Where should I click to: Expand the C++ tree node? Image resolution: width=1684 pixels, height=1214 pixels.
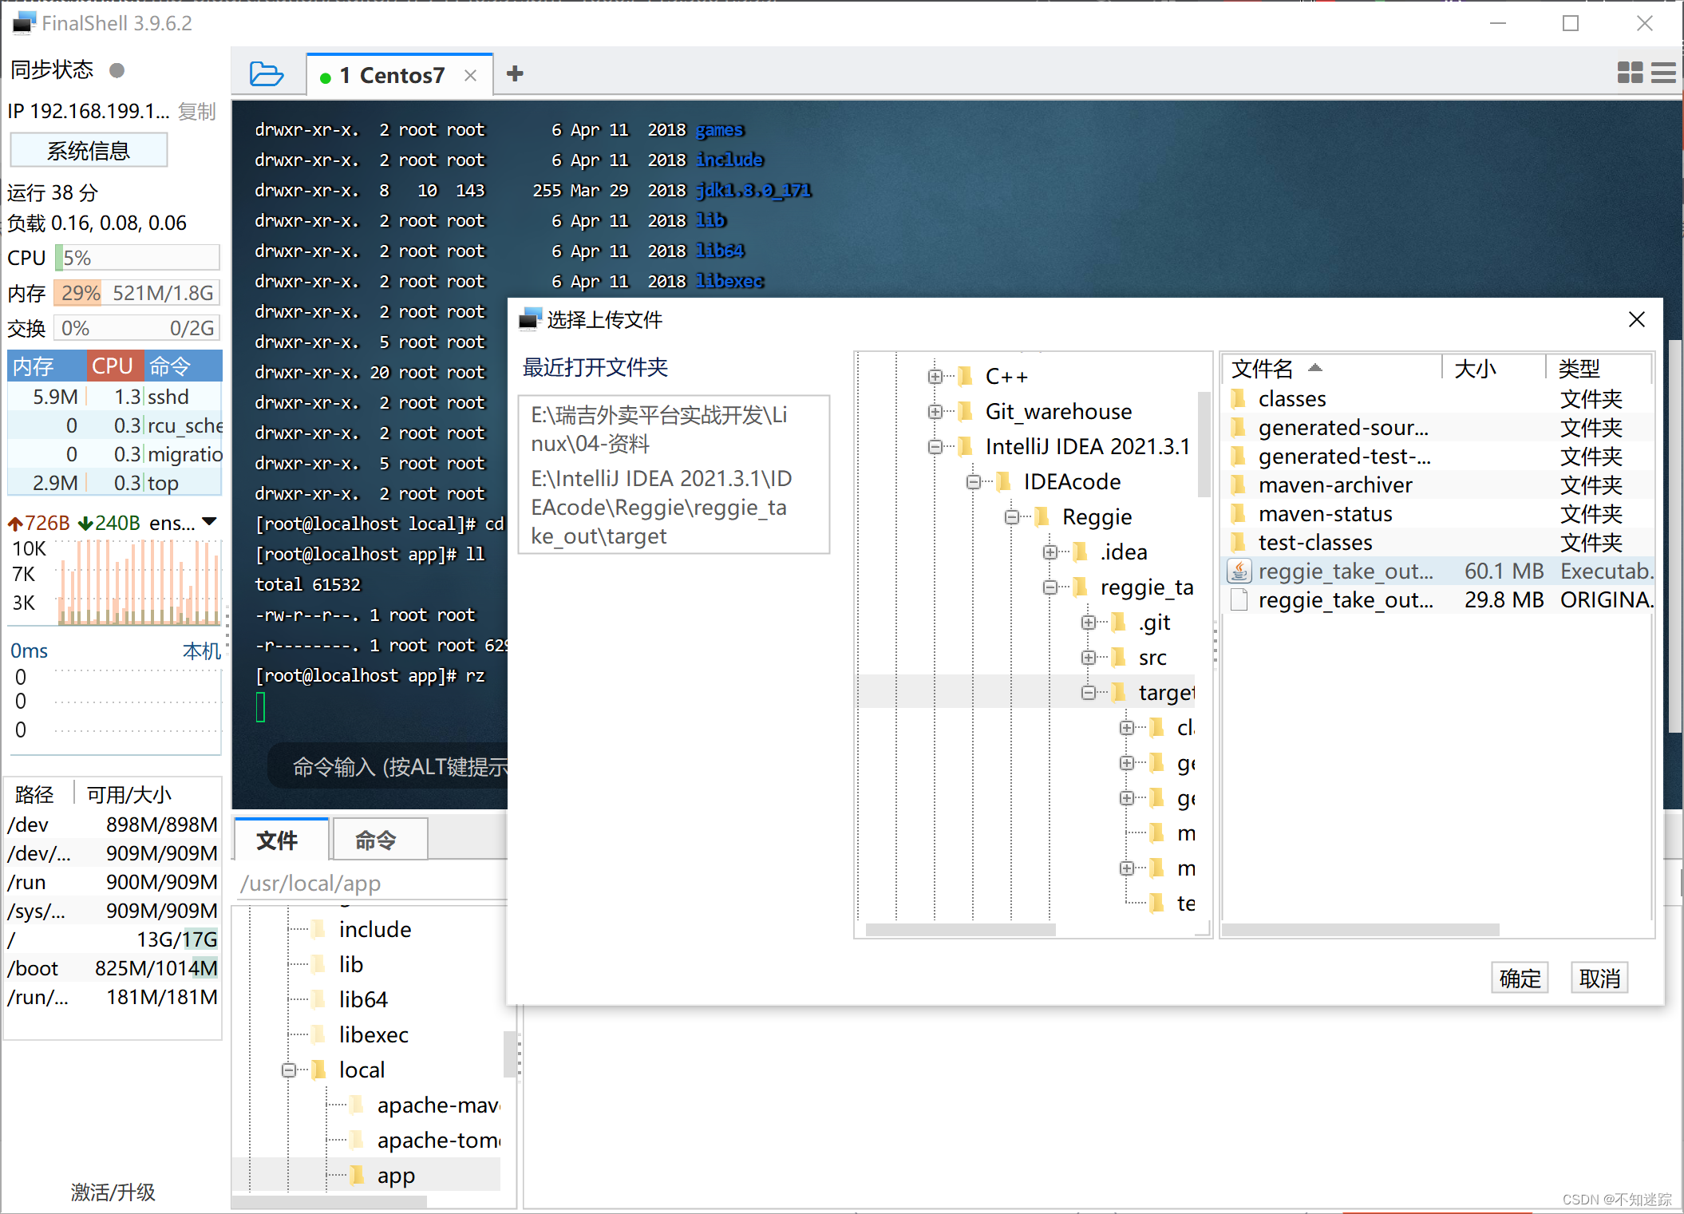pos(935,376)
